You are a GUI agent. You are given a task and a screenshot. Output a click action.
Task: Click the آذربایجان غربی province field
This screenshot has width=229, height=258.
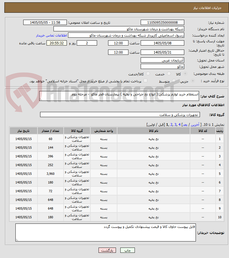tap(162, 60)
